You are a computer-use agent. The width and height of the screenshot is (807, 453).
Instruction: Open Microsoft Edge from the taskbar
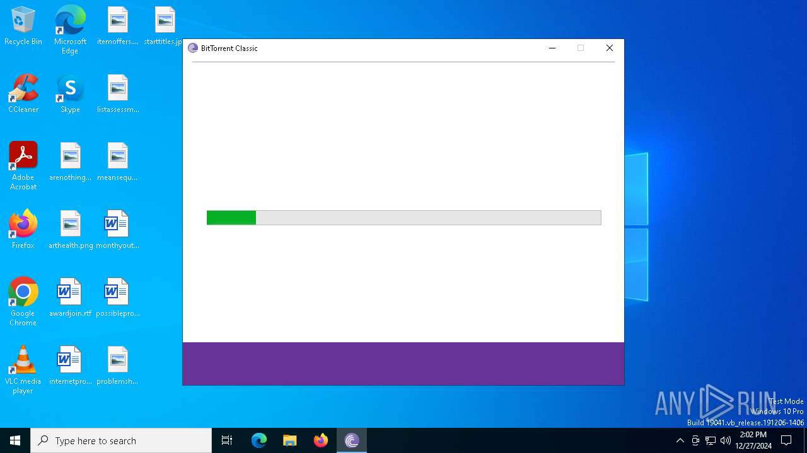point(259,440)
